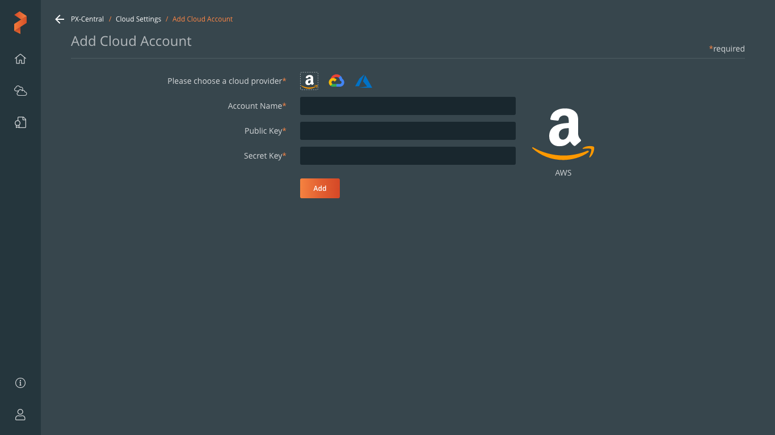Navigate to PX-Central in the breadcrumb
Viewport: 775px width, 435px height.
(x=87, y=19)
